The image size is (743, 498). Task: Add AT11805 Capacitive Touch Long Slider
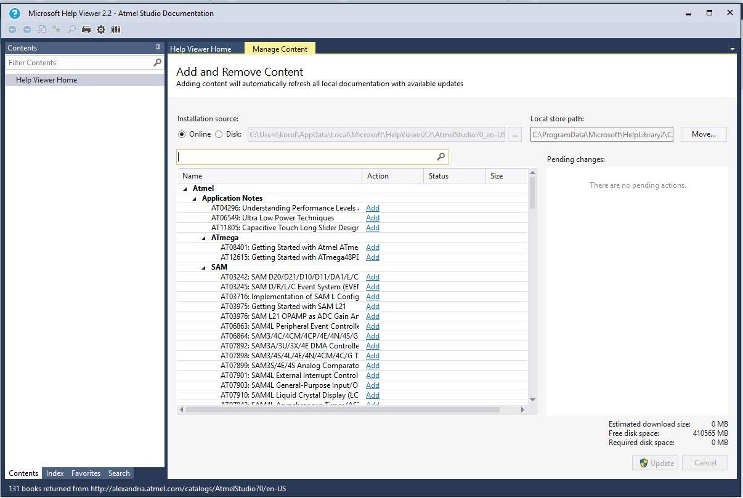point(373,228)
